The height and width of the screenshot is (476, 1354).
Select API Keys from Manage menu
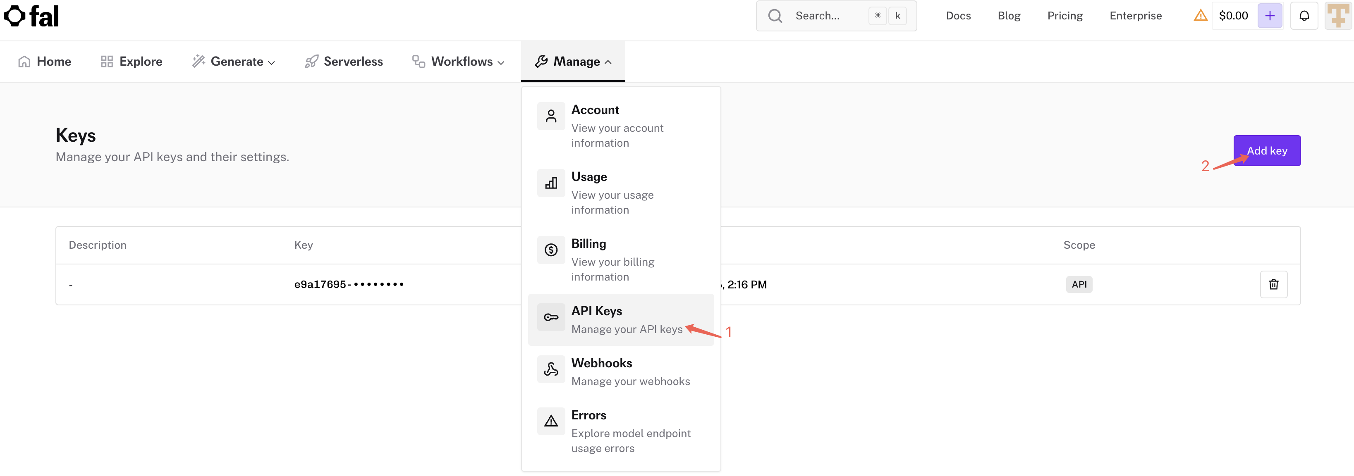(620, 319)
